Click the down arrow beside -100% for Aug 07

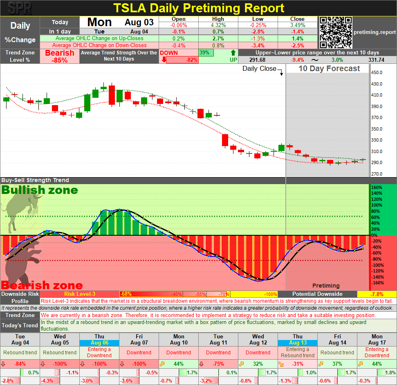pyautogui.click(x=122, y=364)
